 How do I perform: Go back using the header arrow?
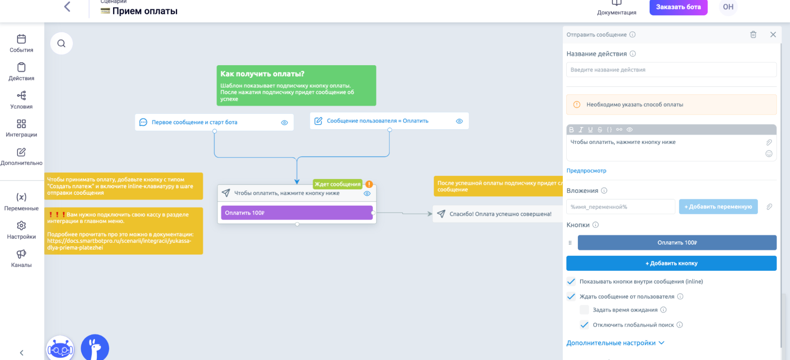(67, 7)
